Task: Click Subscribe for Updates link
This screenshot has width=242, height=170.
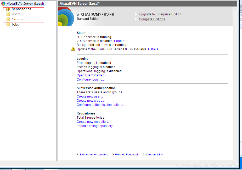Action: click(94, 155)
